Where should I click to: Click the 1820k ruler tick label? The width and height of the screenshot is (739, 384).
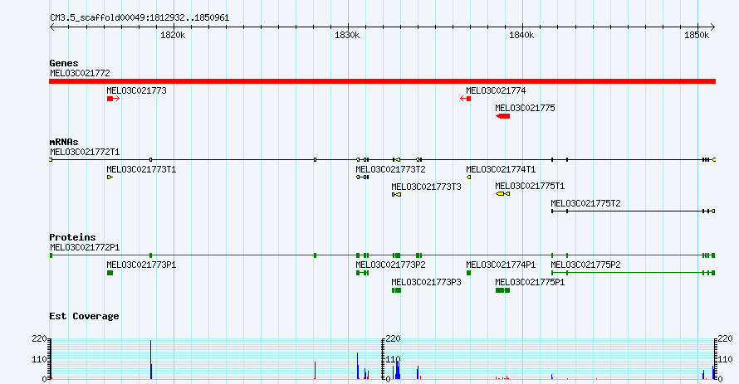point(173,36)
